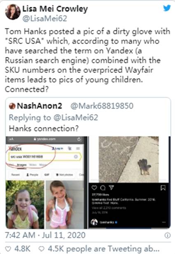Tap the Instagram bookmark icon
The height and width of the screenshot is (254, 175).
click(163, 188)
